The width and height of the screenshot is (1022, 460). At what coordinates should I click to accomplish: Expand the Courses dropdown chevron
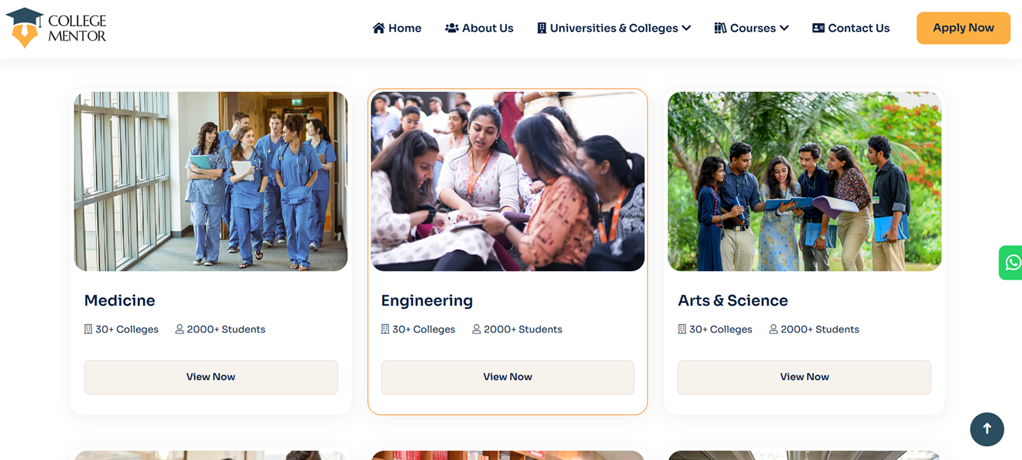pyautogui.click(x=784, y=28)
